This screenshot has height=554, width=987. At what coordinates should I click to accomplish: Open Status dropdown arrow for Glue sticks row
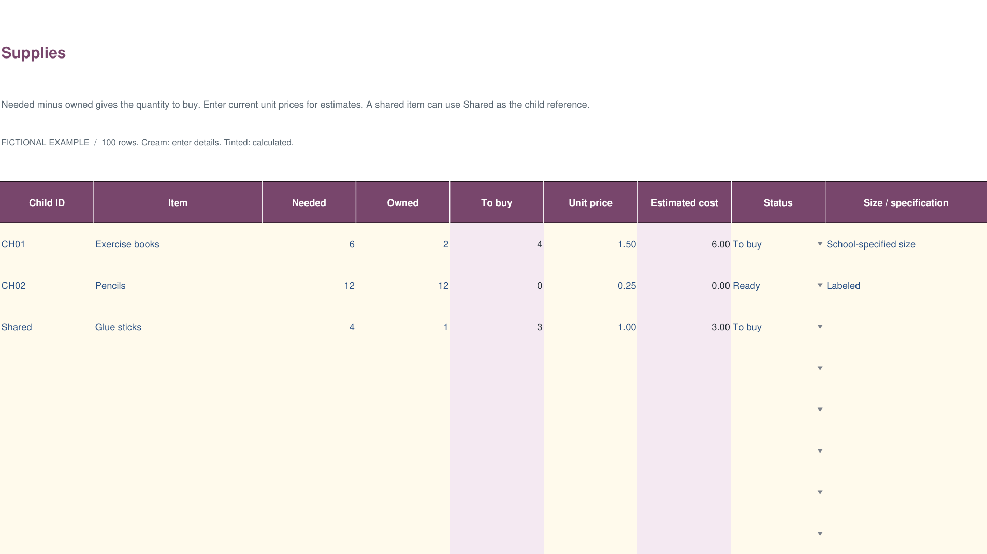[x=820, y=327]
